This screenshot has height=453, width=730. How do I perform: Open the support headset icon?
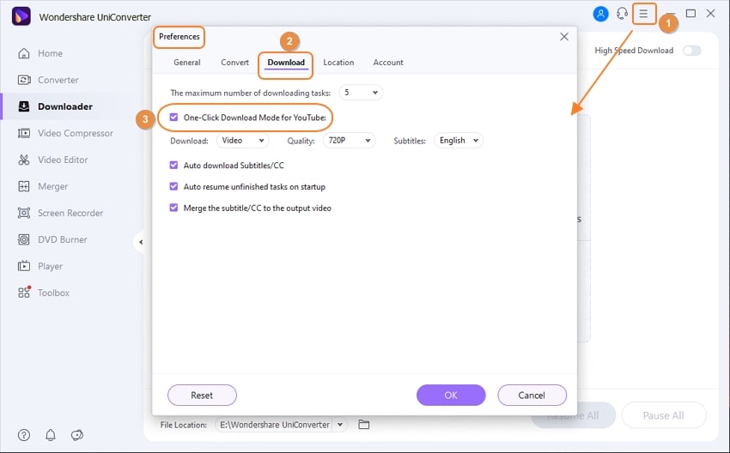(622, 14)
